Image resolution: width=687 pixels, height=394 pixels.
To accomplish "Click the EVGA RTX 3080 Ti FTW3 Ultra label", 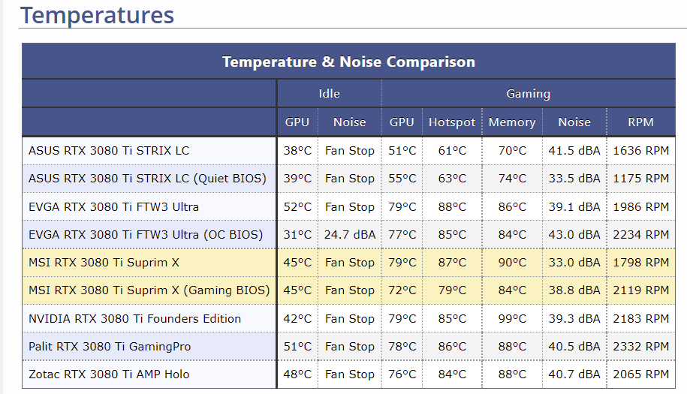I will click(113, 206).
